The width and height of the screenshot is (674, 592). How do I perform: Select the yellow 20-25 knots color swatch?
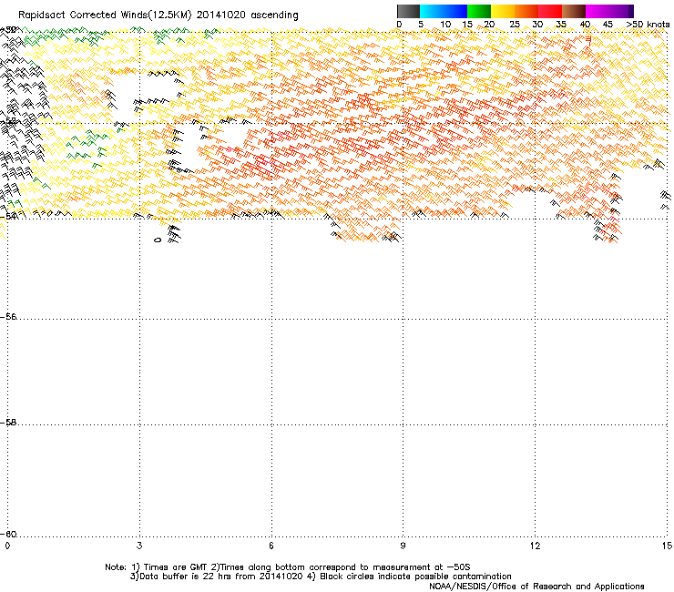click(503, 11)
